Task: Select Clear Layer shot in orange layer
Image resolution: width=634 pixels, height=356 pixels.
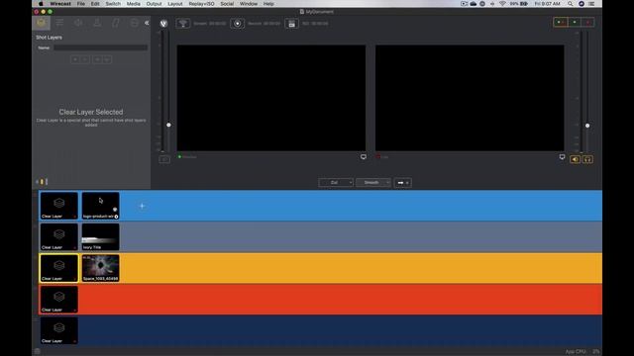Action: (x=59, y=268)
